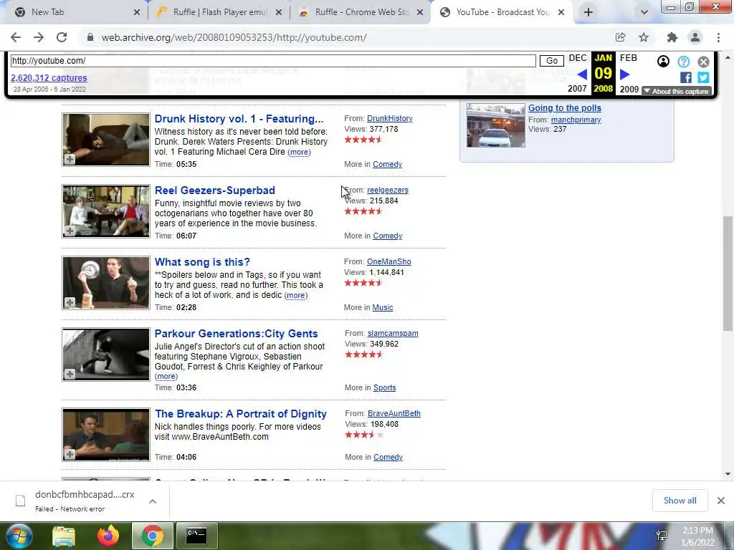Expand the About this capture dropdown
Viewport: 734px width, 550px height.
[x=677, y=91]
